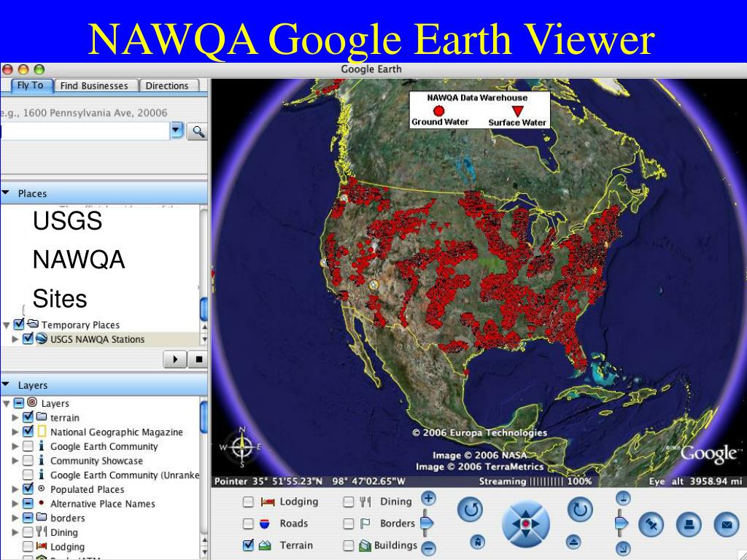Screen dimensions: 747x560
Task: Add a placemark with the pushpin button
Action: 651,525
